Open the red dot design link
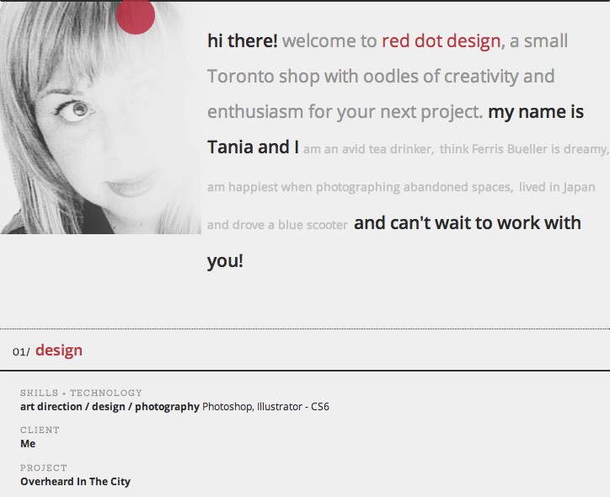The height and width of the screenshot is (497, 610). [441, 41]
